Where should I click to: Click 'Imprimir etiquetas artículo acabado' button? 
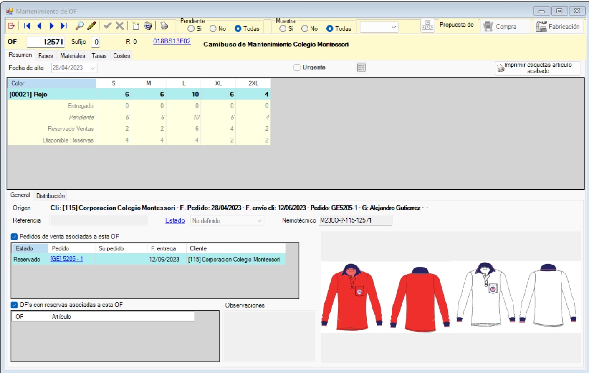click(x=538, y=68)
